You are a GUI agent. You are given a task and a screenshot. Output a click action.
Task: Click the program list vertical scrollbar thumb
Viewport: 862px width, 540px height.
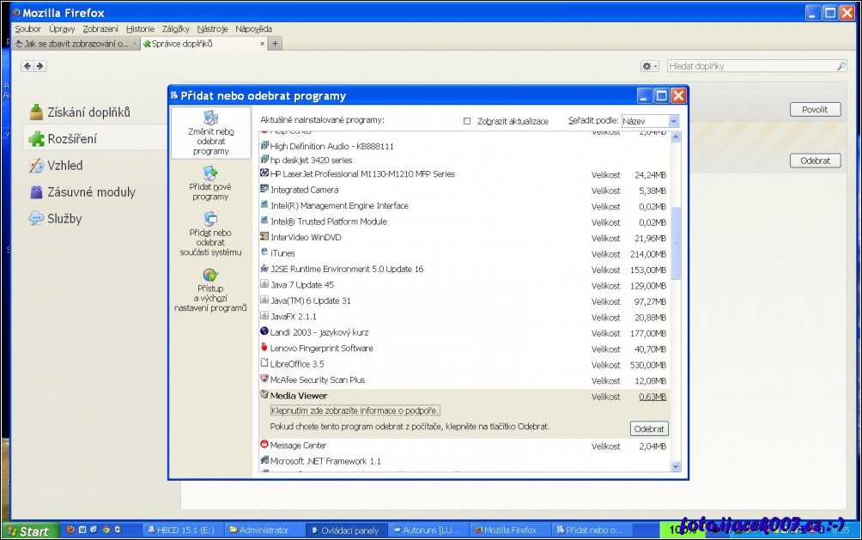point(675,243)
